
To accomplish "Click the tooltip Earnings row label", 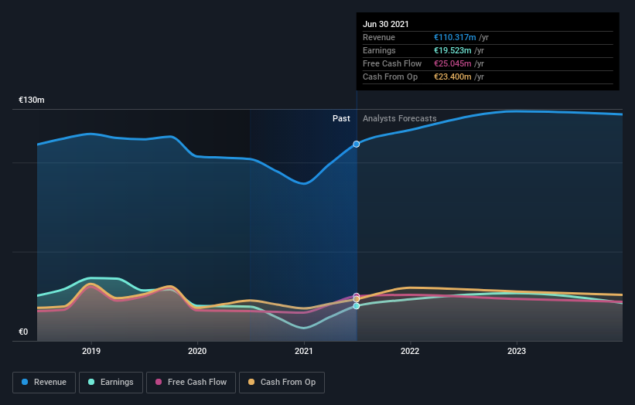I will [x=379, y=50].
